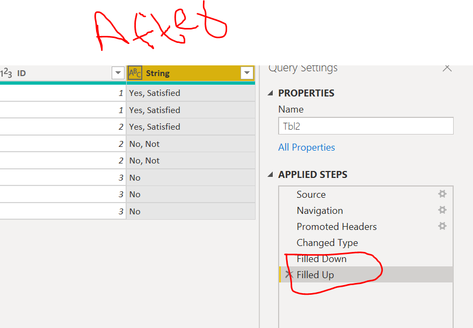This screenshot has width=473, height=328.
Task: Close the Query Settings pane
Action: (447, 68)
